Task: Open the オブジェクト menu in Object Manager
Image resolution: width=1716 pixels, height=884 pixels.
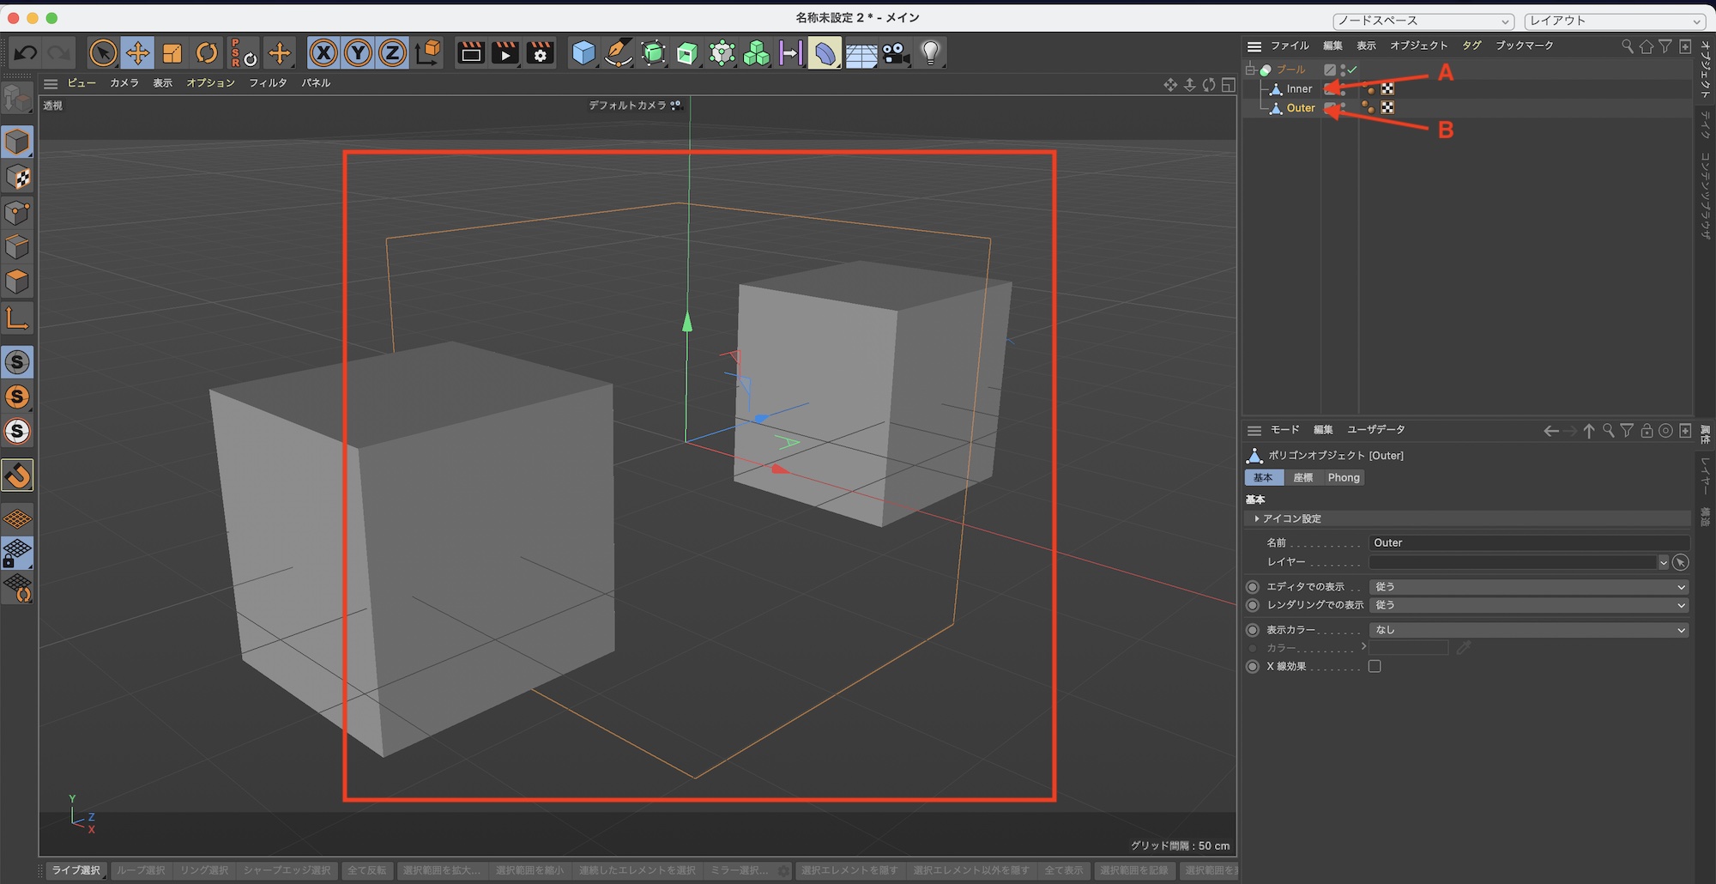Action: pyautogui.click(x=1418, y=45)
